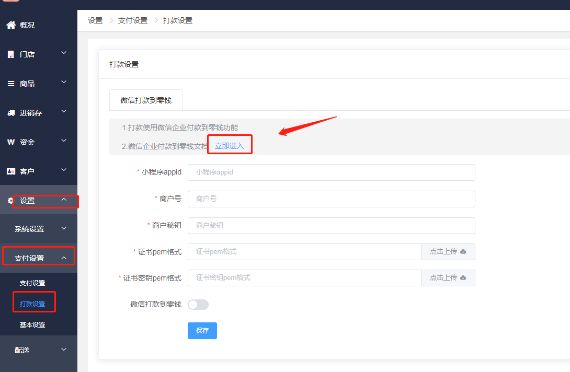The height and width of the screenshot is (372, 570).
Task: Click the store building icon beside 门店
Action: tap(11, 54)
